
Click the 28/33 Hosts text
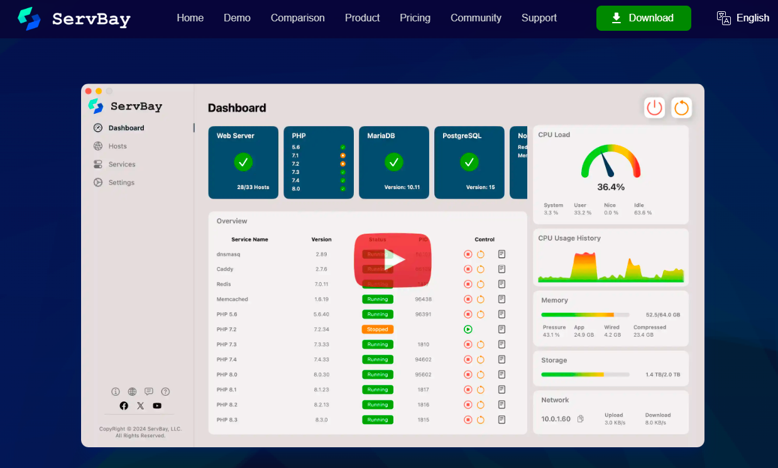coord(253,187)
